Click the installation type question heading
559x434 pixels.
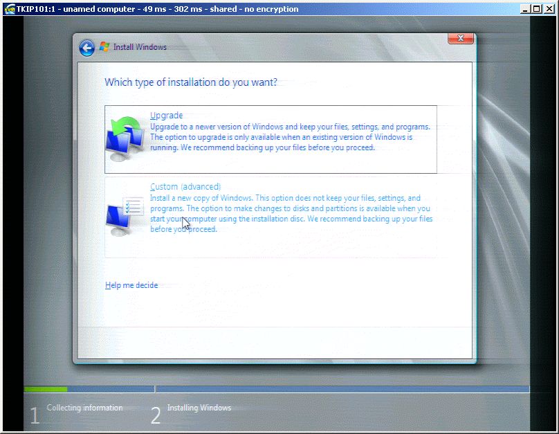(x=191, y=82)
